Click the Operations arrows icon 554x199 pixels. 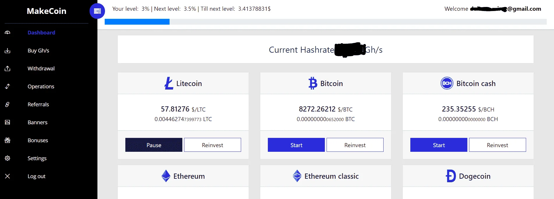tap(8, 86)
